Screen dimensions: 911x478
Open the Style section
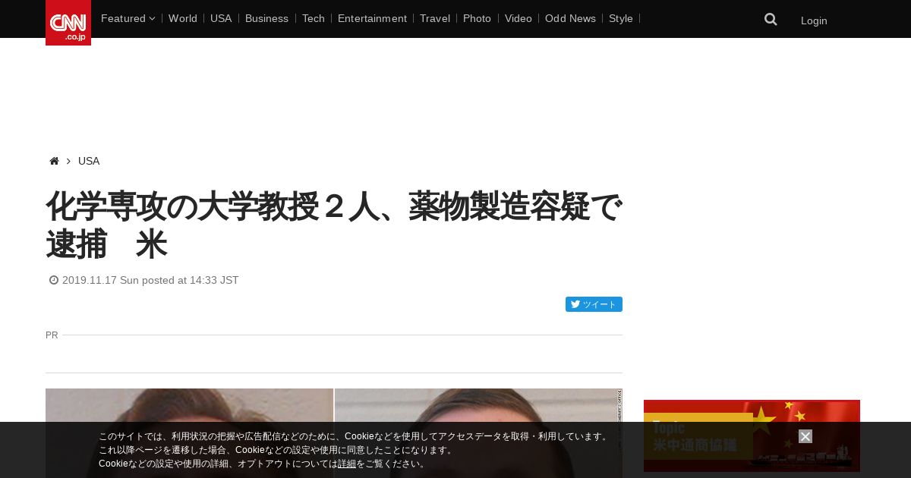[x=621, y=18]
